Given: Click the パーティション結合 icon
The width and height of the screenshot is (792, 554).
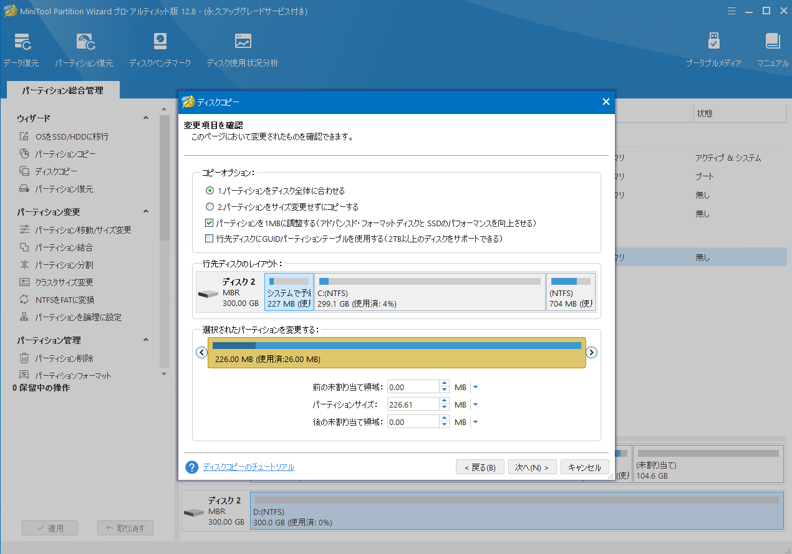Looking at the screenshot, I should click(24, 247).
